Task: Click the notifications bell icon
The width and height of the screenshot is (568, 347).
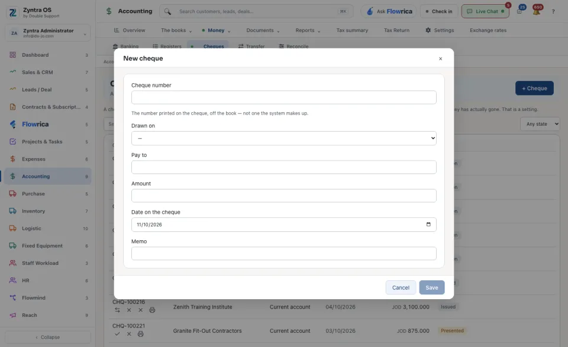Action: pos(537,11)
